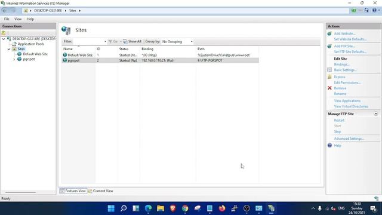Collapse the Manage FTP Site section
Image resolution: width=382 pixels, height=215 pixels.
click(x=375, y=114)
